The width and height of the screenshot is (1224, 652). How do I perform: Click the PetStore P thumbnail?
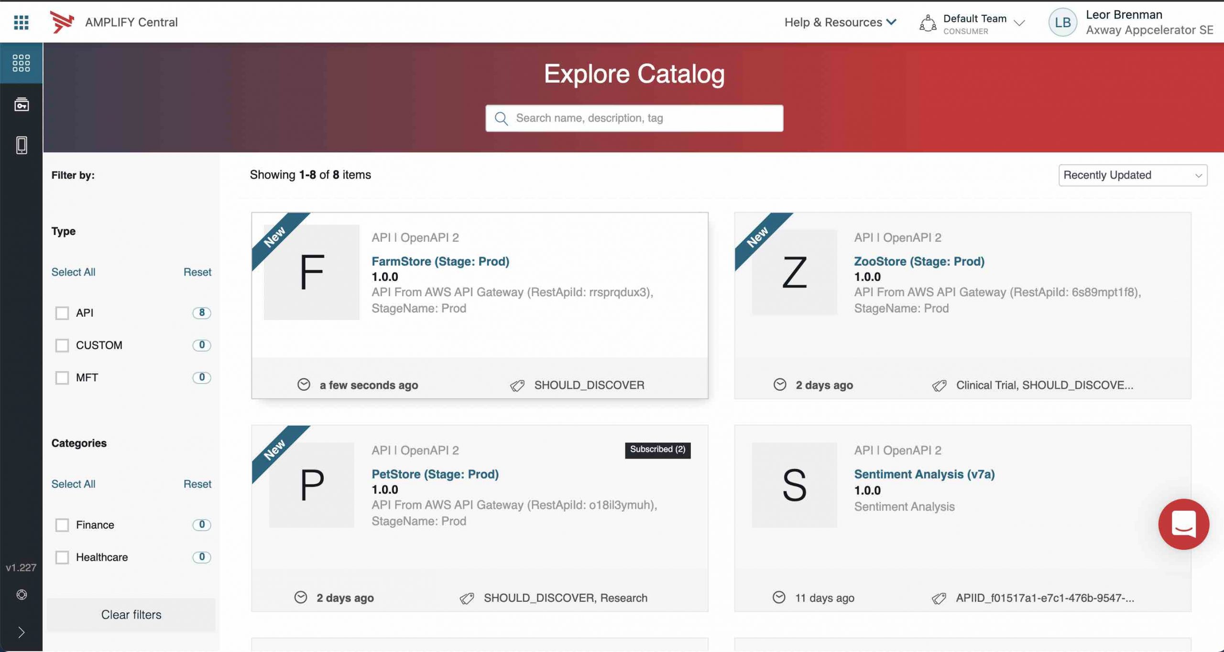click(312, 485)
